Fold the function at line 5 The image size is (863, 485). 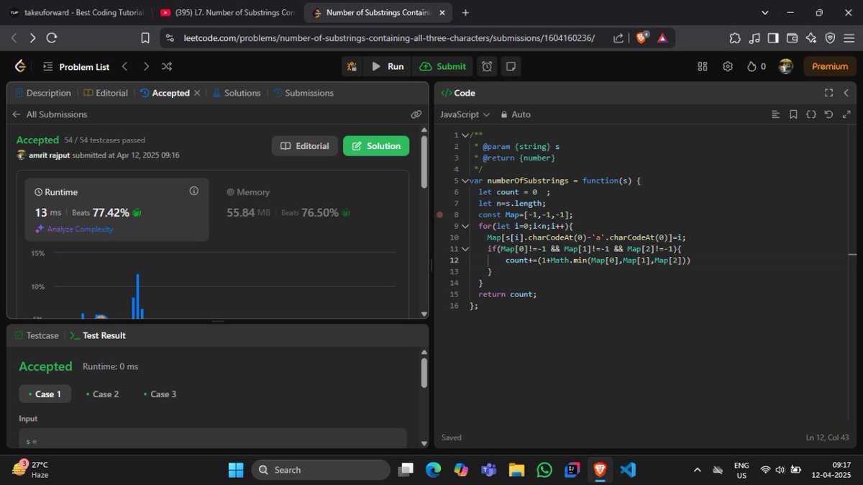465,181
